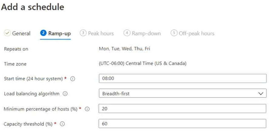
Task: Click the General step checkmark icon
Action: point(7,33)
